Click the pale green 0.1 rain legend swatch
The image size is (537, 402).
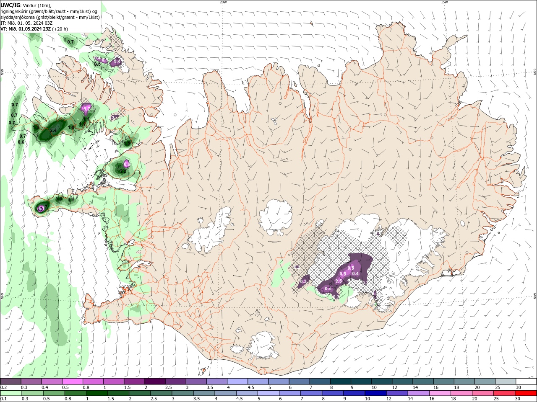(x=11, y=393)
